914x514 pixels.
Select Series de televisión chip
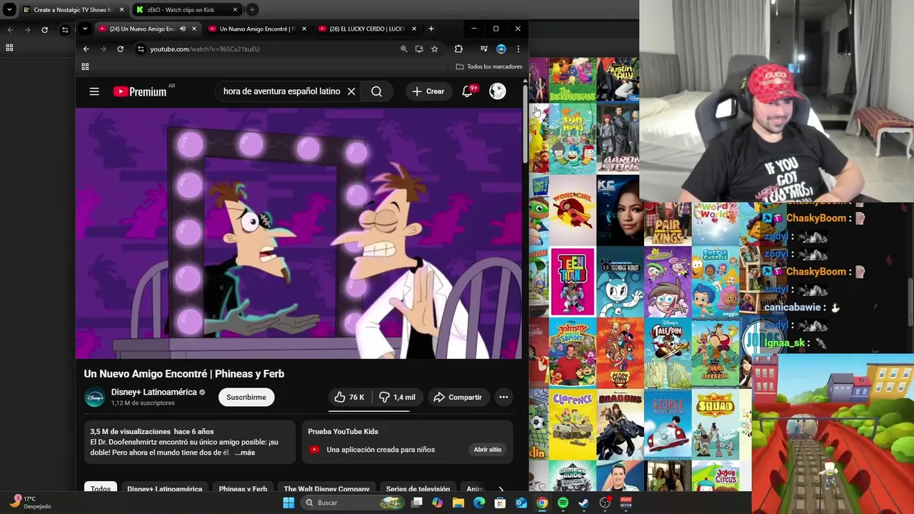point(418,489)
